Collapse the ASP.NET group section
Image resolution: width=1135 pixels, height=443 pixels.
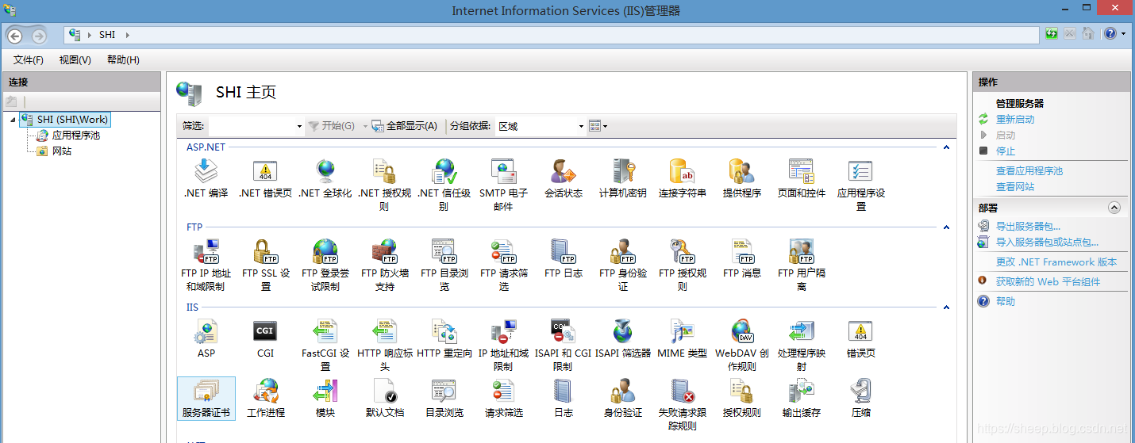pos(946,147)
